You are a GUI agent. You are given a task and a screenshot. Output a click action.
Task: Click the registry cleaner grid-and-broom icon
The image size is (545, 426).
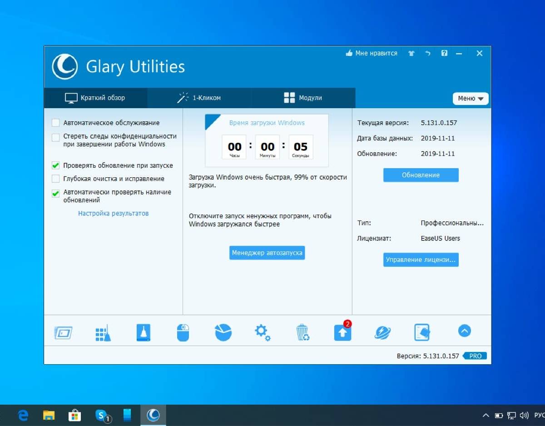[x=103, y=332]
